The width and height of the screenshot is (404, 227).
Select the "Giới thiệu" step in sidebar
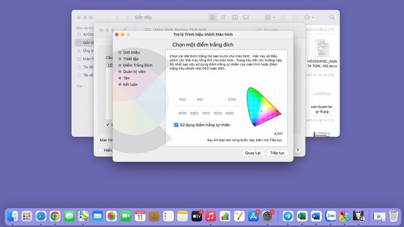point(131,52)
